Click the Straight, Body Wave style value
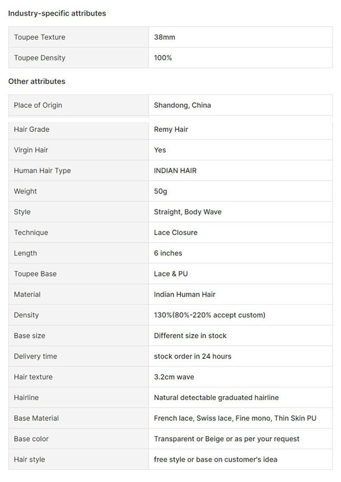Screen dimensions: 341x482 pyautogui.click(x=188, y=212)
